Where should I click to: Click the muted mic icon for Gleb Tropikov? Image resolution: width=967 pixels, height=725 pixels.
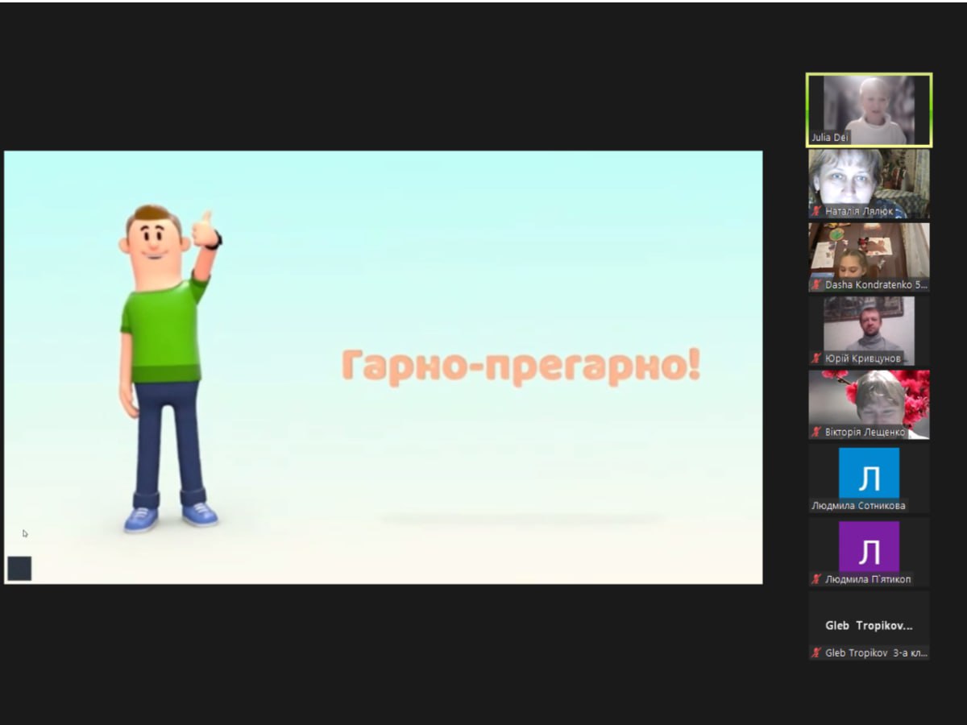click(816, 653)
